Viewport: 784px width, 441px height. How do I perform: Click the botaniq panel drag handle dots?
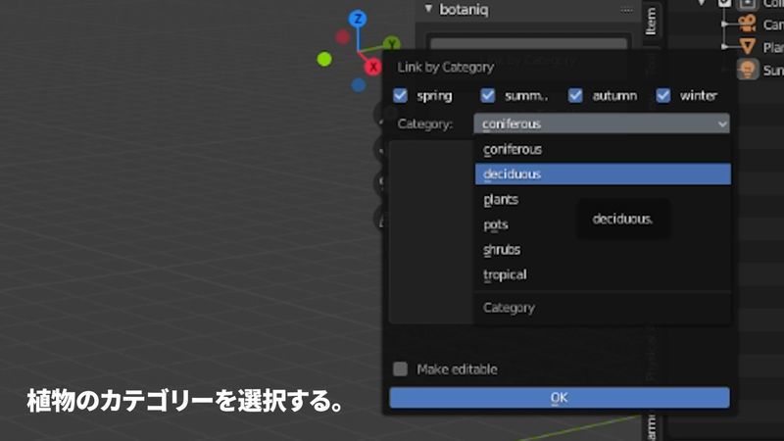tap(626, 10)
